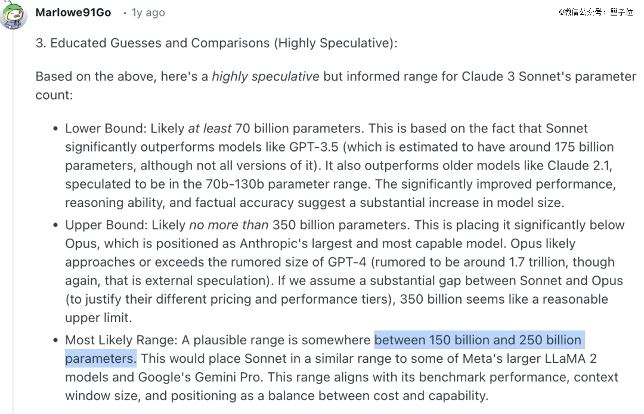Open the Marlowe91Go username profile link

[73, 13]
